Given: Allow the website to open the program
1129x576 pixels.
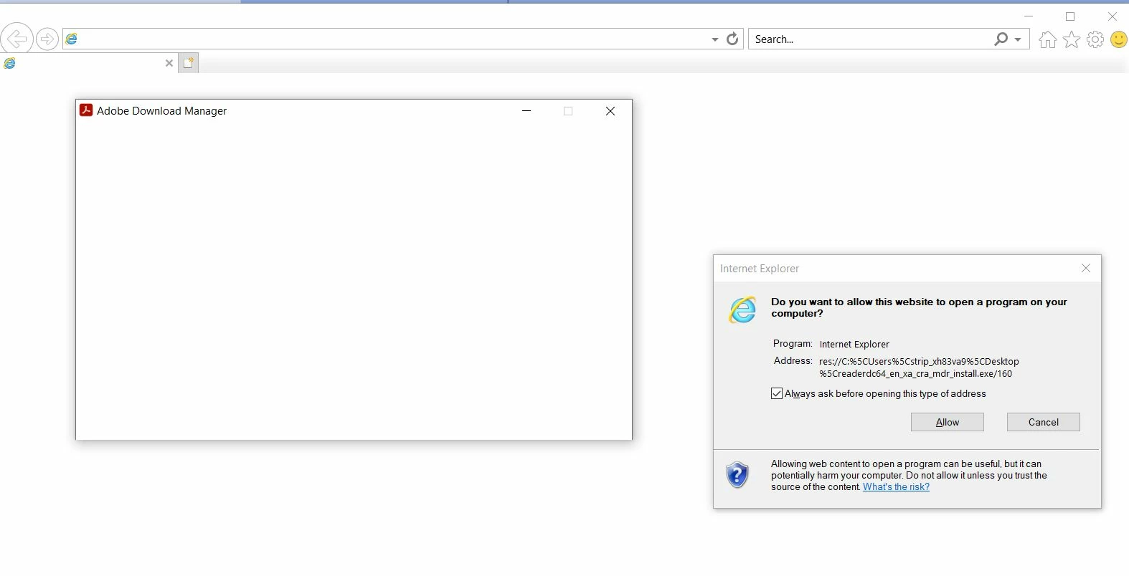Looking at the screenshot, I should point(948,422).
